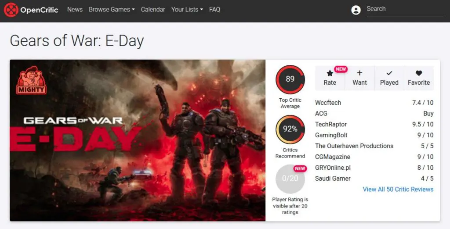This screenshot has width=450, height=229.
Task: Open the TechRaptor review
Action: point(331,125)
